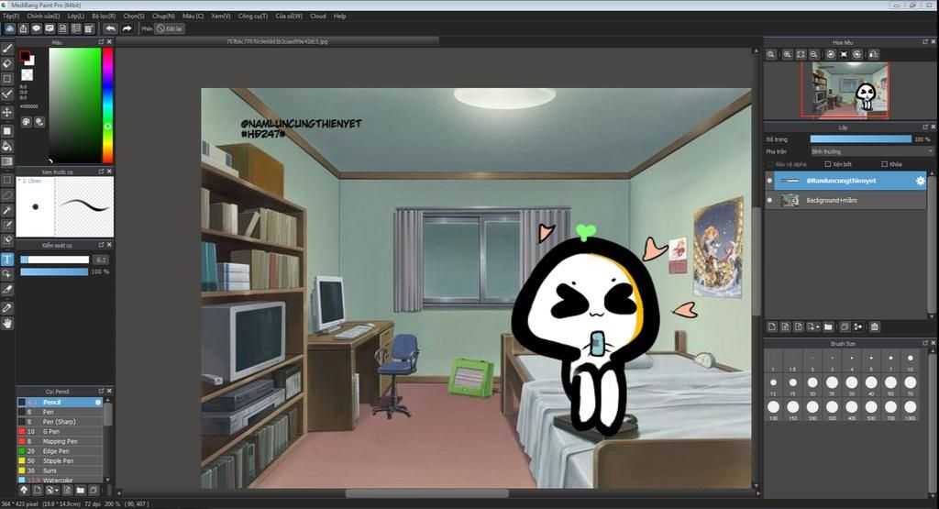
Task: Click the Undo arrow in the toolbar
Action: click(110, 28)
